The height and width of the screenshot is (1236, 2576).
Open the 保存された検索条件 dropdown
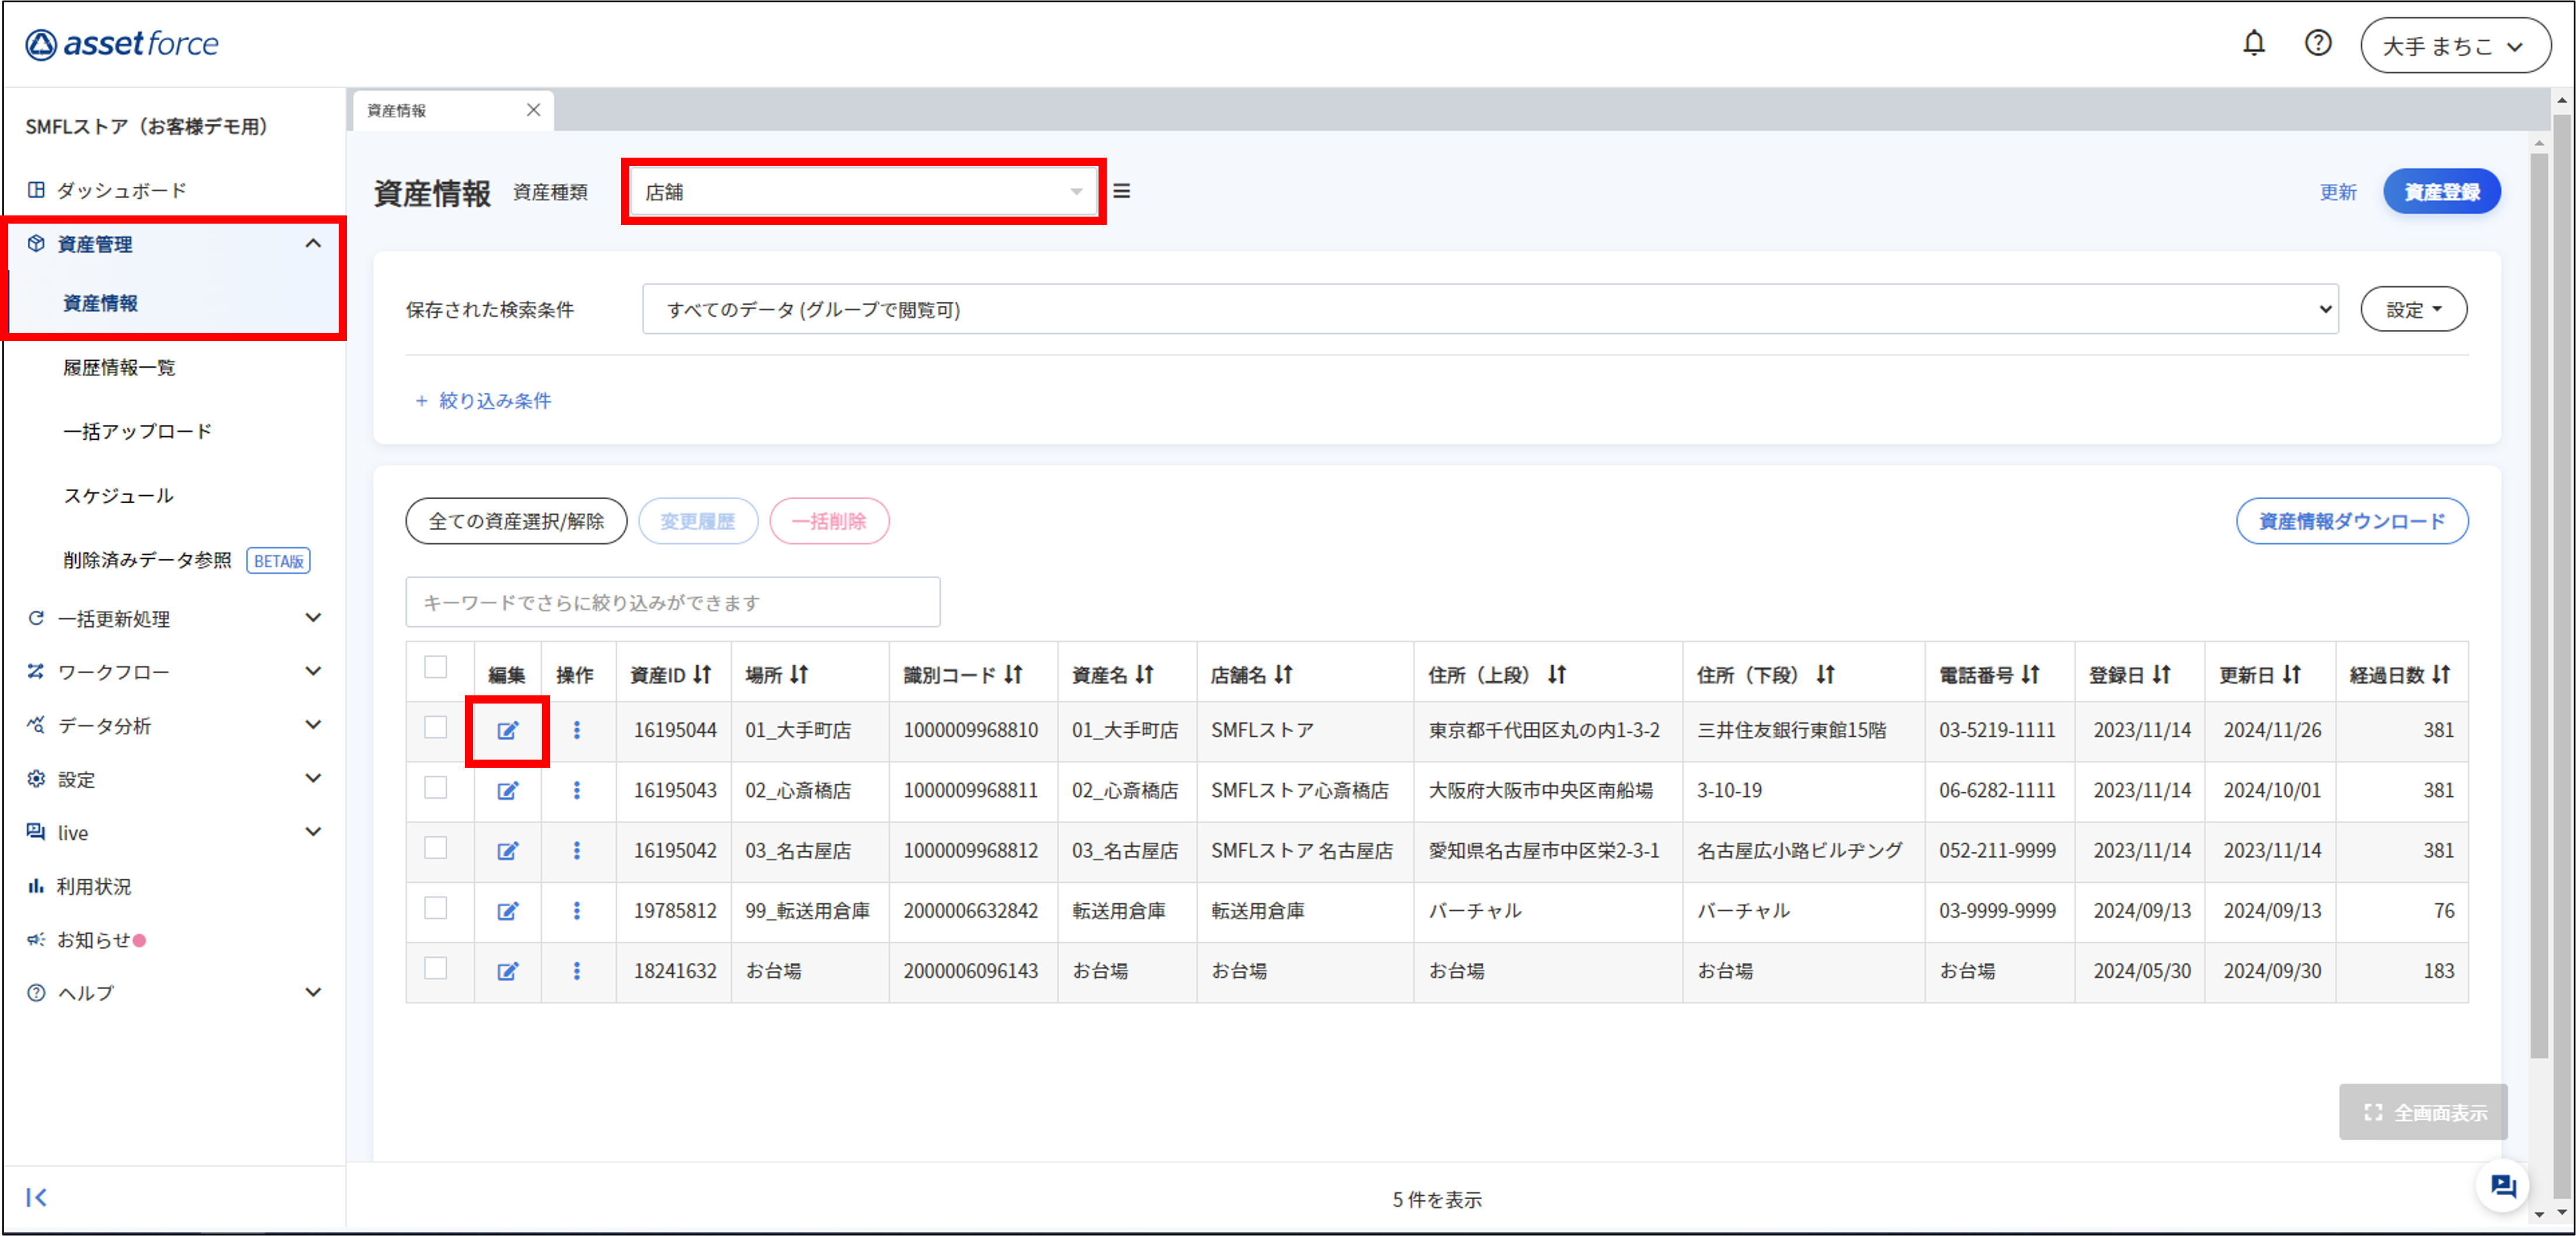coord(1489,310)
